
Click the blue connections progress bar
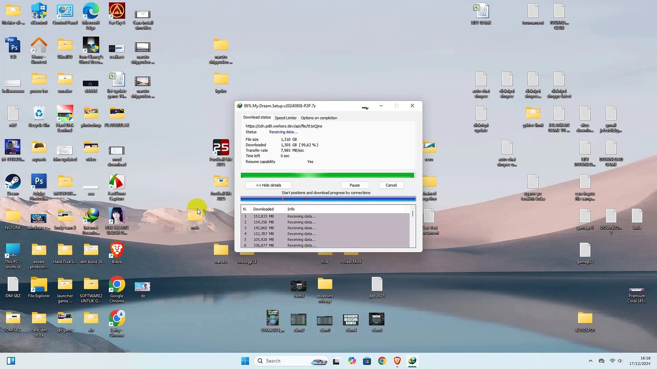tap(328, 198)
